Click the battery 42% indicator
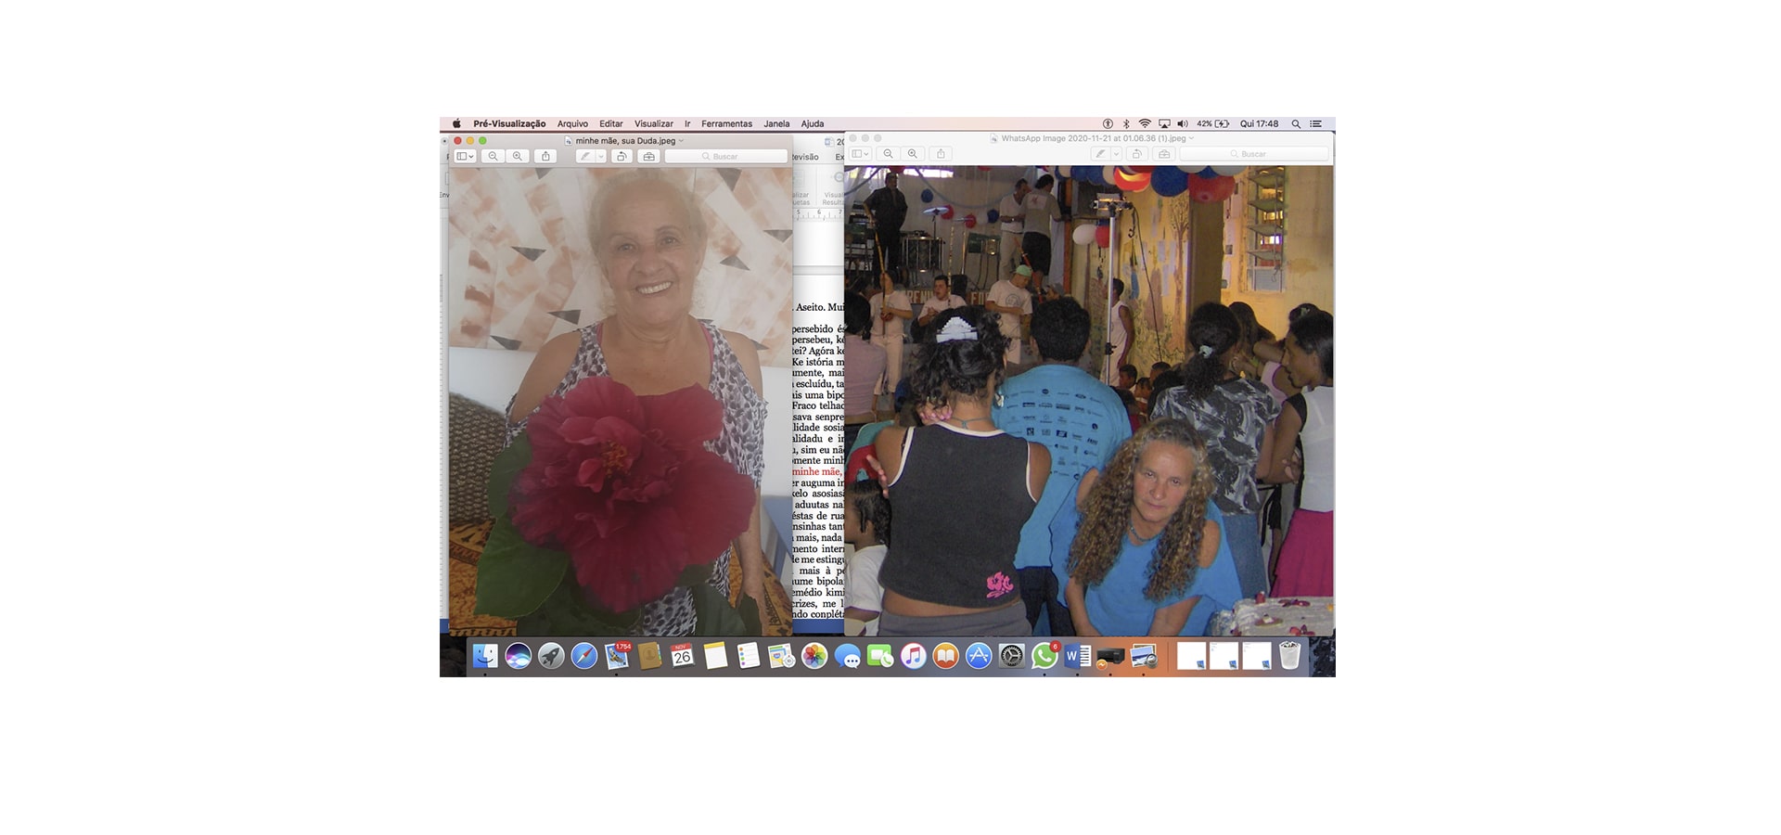 1212,123
